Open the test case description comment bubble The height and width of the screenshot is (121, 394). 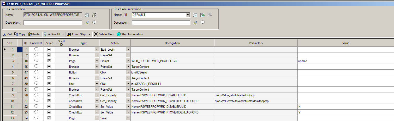click(x=202, y=22)
